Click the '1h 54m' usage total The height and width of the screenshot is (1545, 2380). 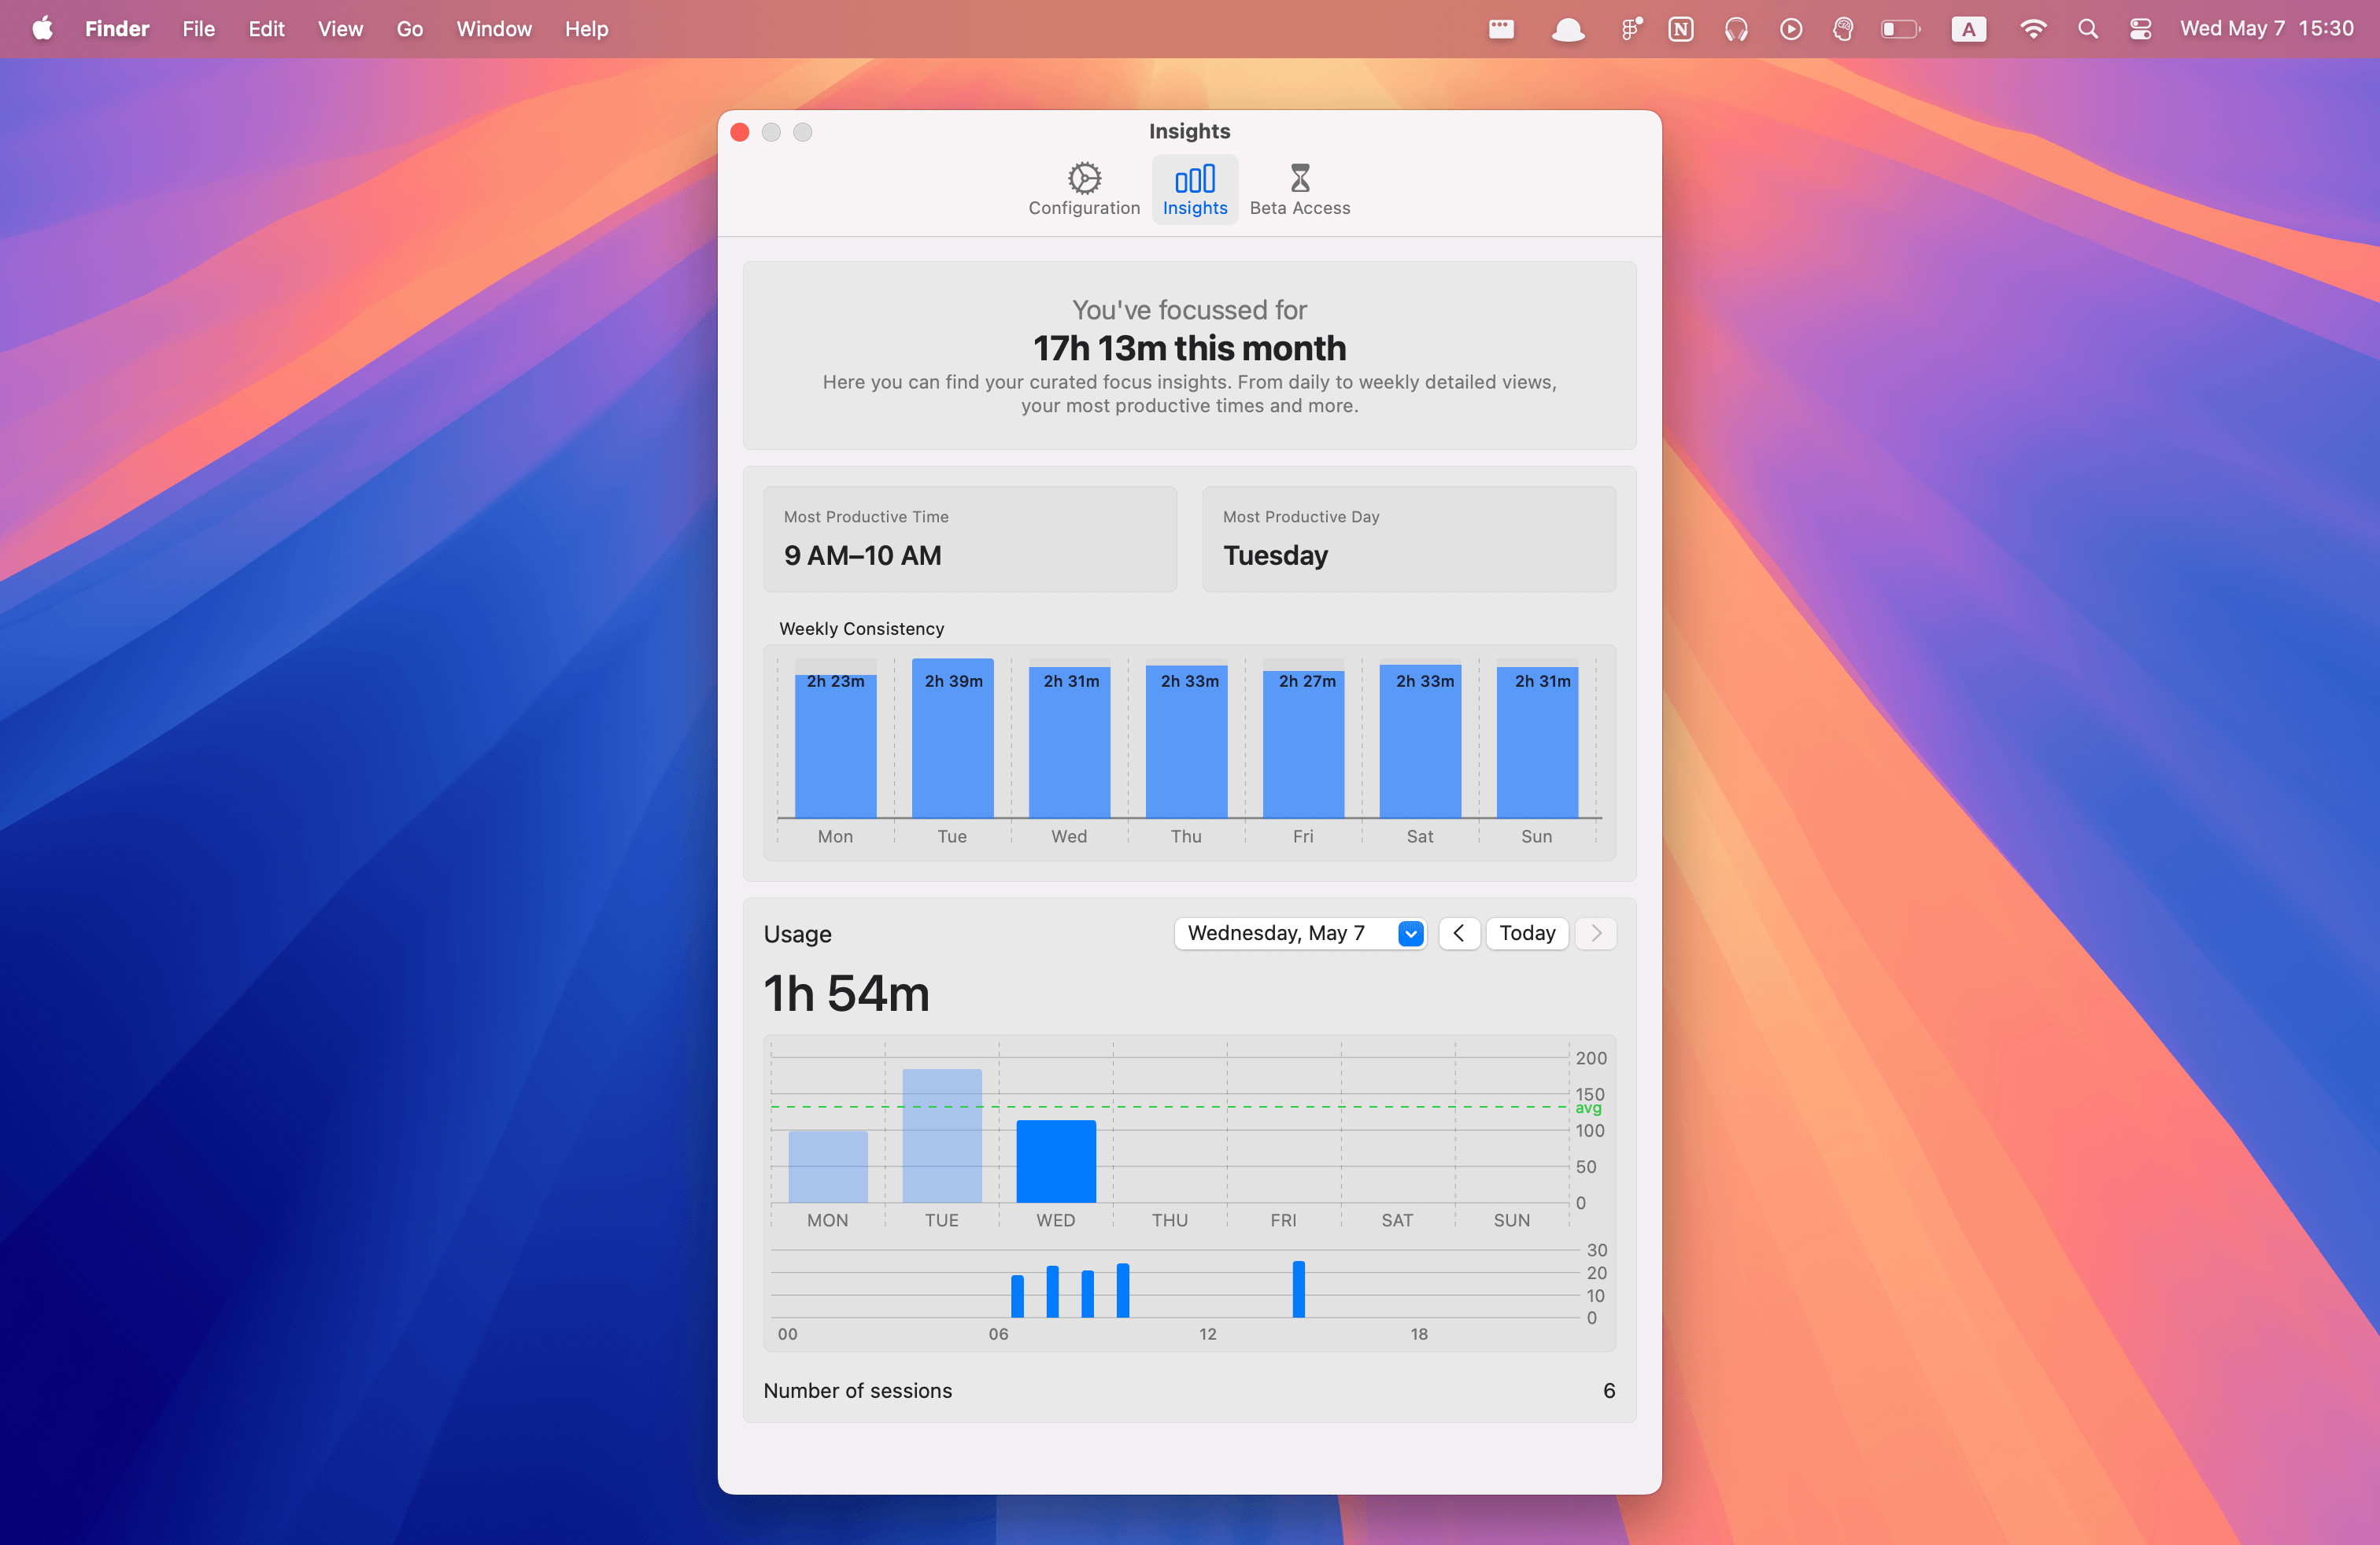coord(846,994)
